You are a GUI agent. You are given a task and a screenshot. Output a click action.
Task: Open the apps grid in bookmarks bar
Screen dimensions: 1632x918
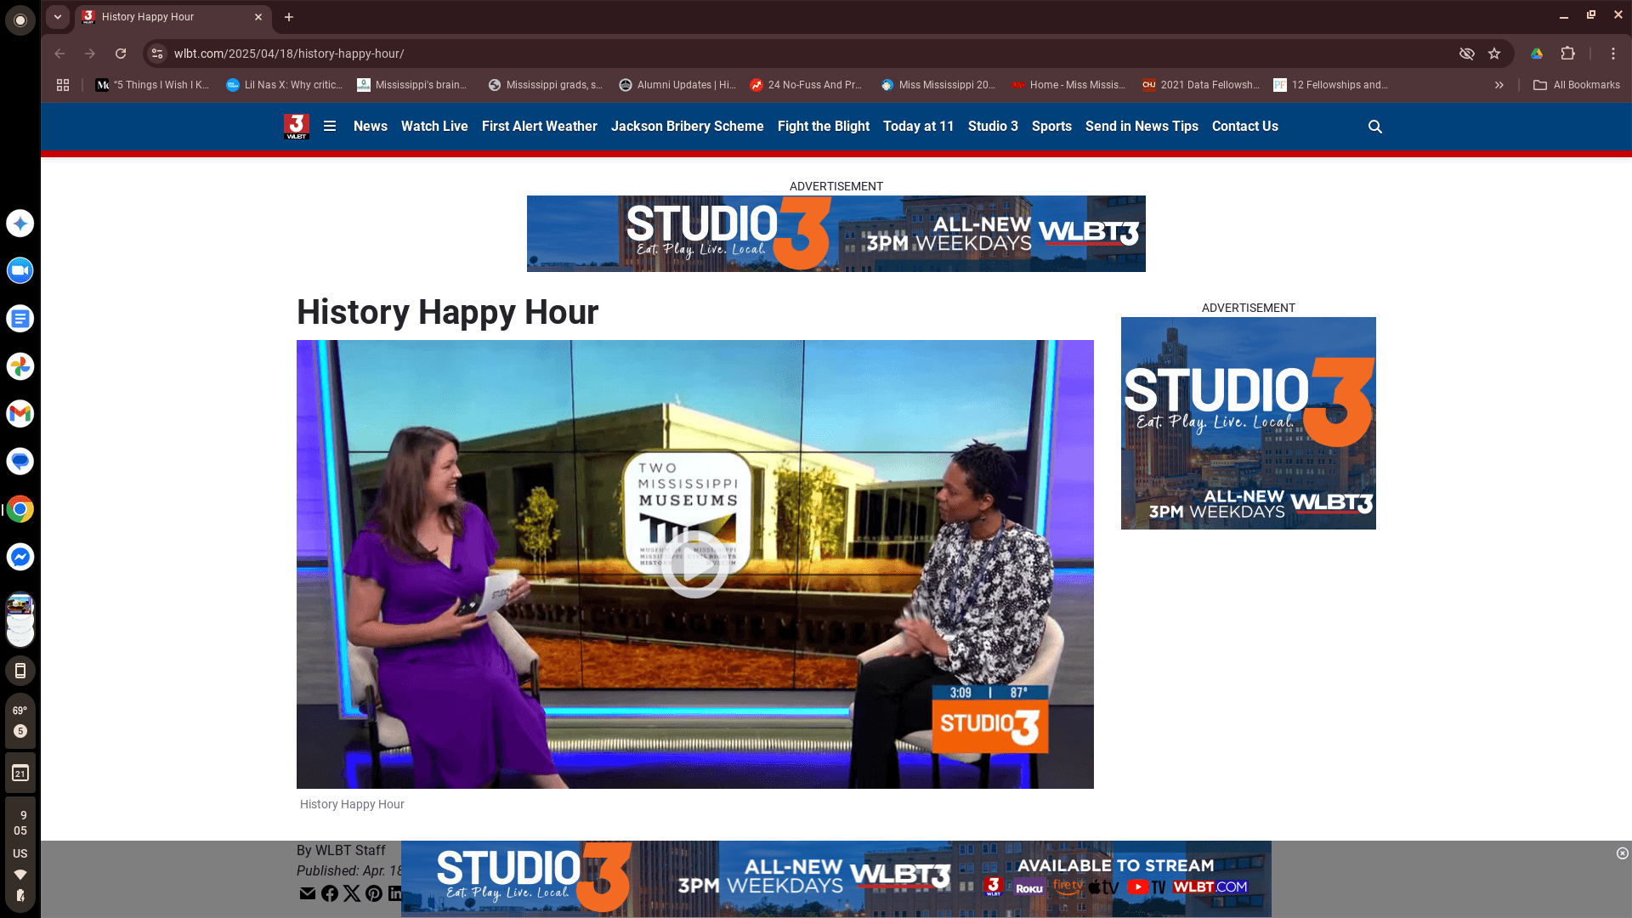tap(63, 85)
